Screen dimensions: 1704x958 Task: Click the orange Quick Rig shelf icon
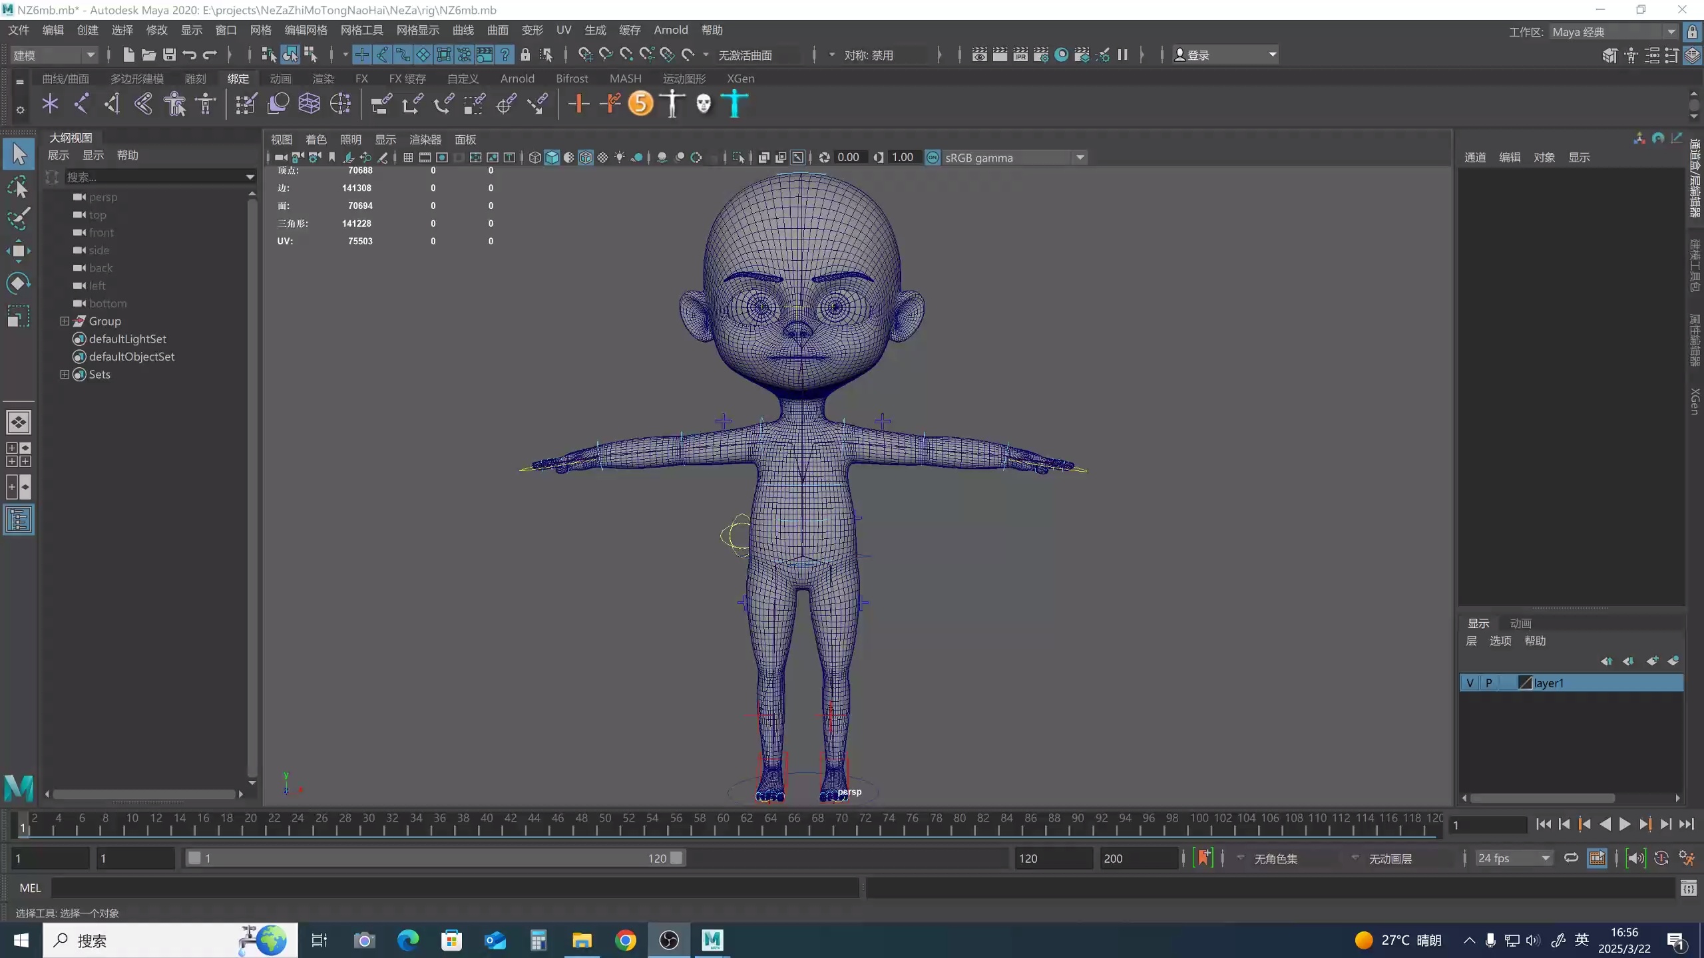point(640,103)
